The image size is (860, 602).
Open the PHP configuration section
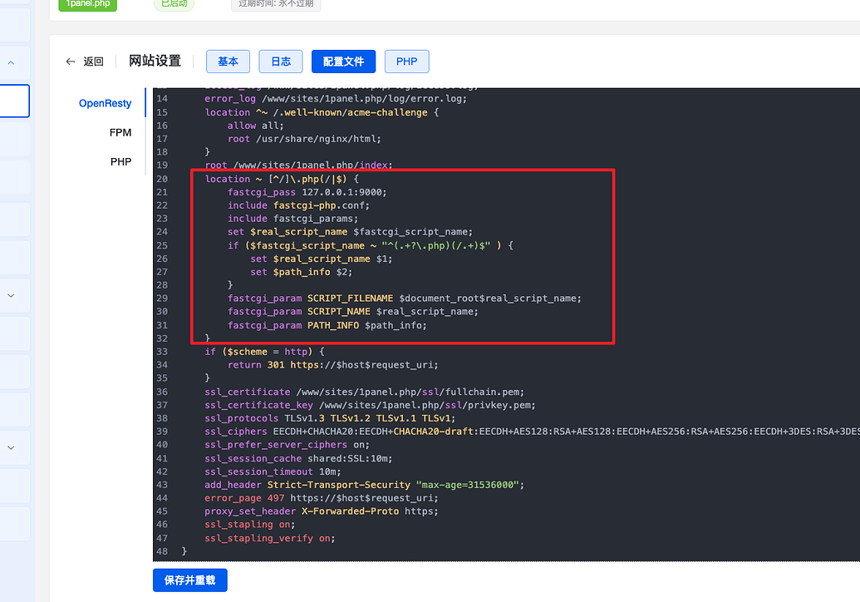click(x=120, y=161)
